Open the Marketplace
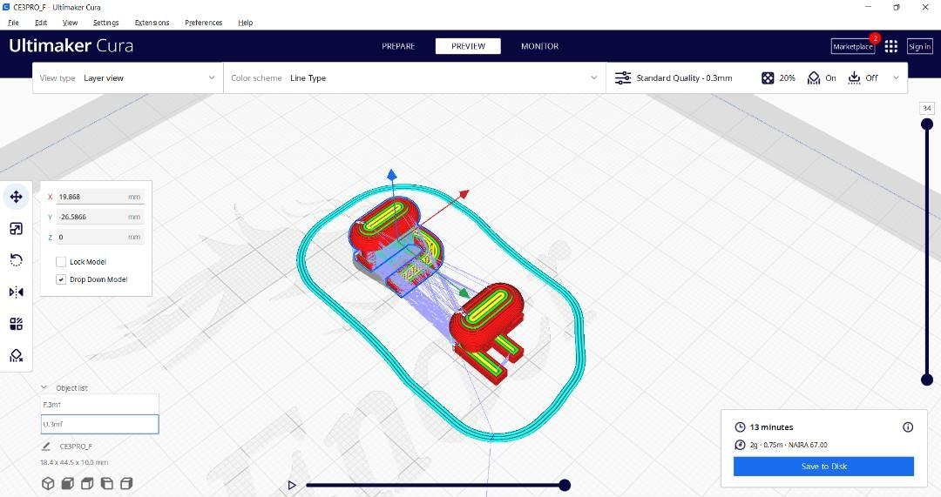 [x=853, y=46]
